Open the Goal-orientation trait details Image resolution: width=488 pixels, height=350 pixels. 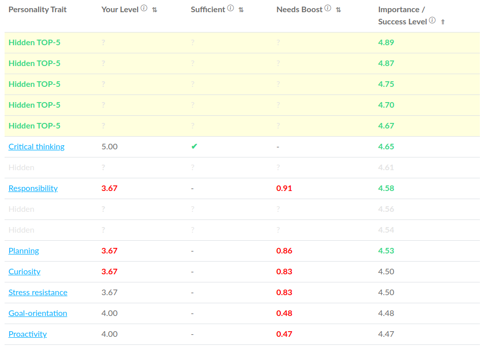(x=38, y=313)
